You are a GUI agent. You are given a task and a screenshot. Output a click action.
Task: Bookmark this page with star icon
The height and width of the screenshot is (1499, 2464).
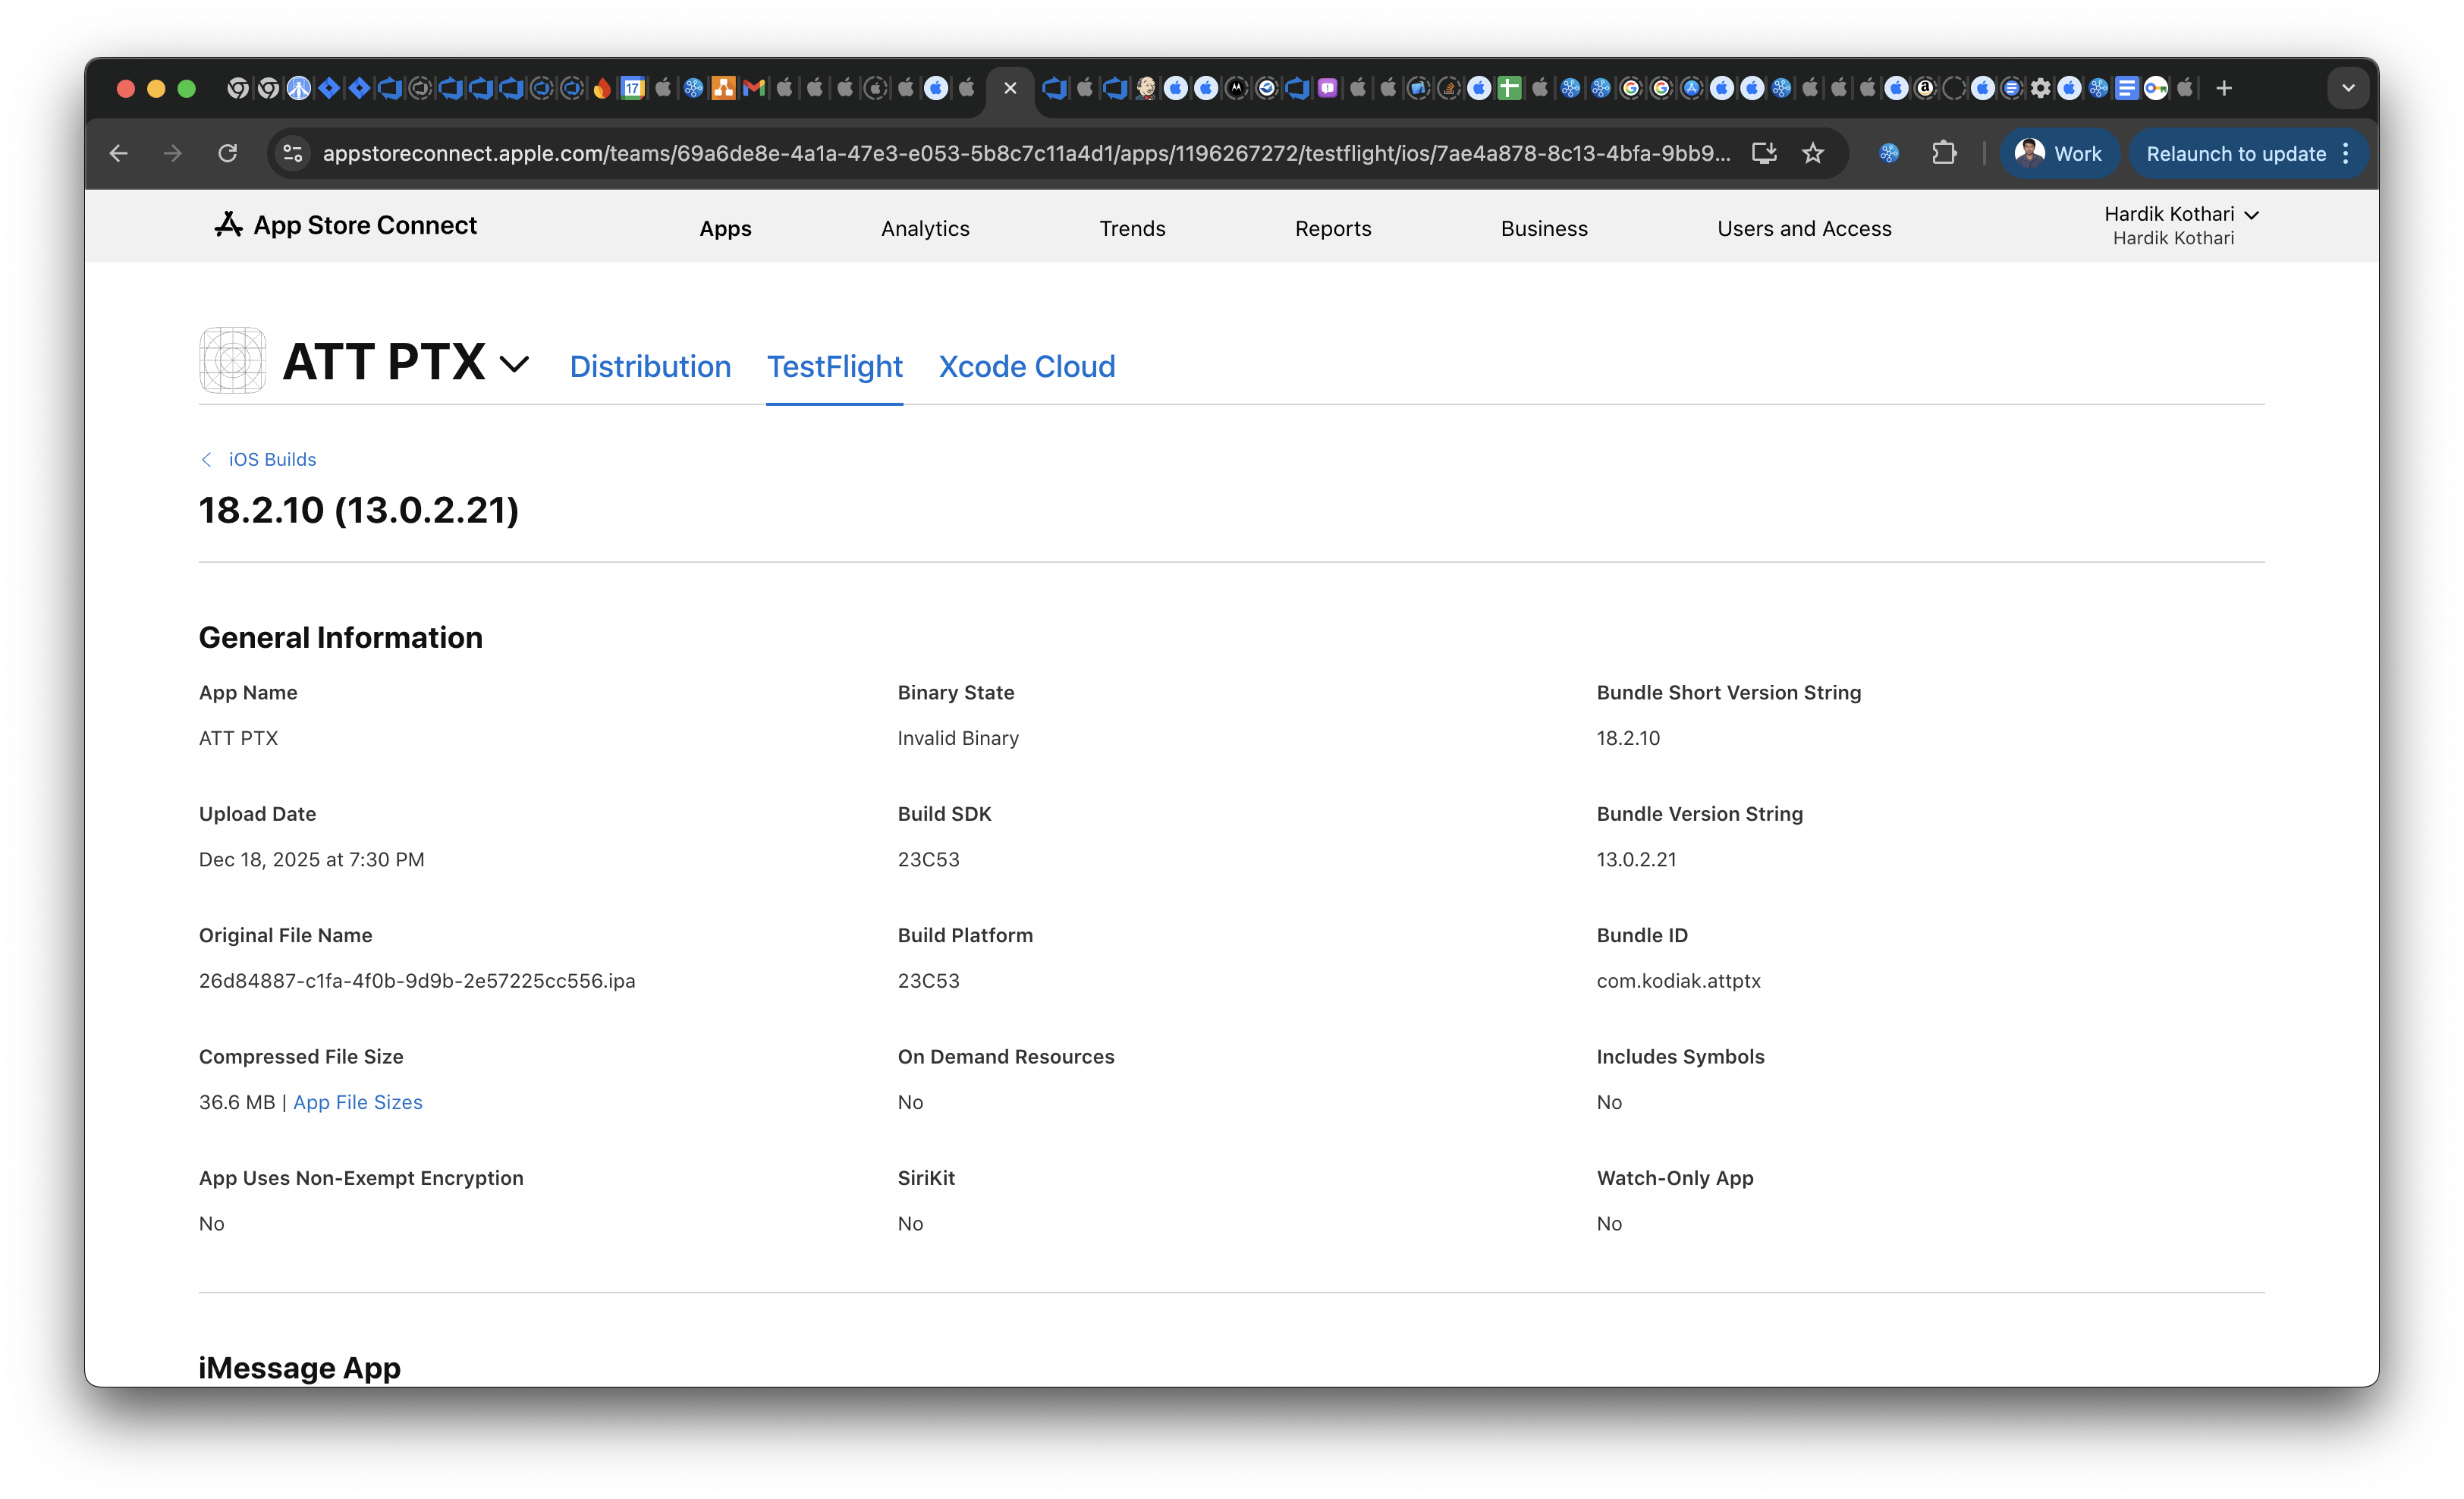(x=1813, y=153)
